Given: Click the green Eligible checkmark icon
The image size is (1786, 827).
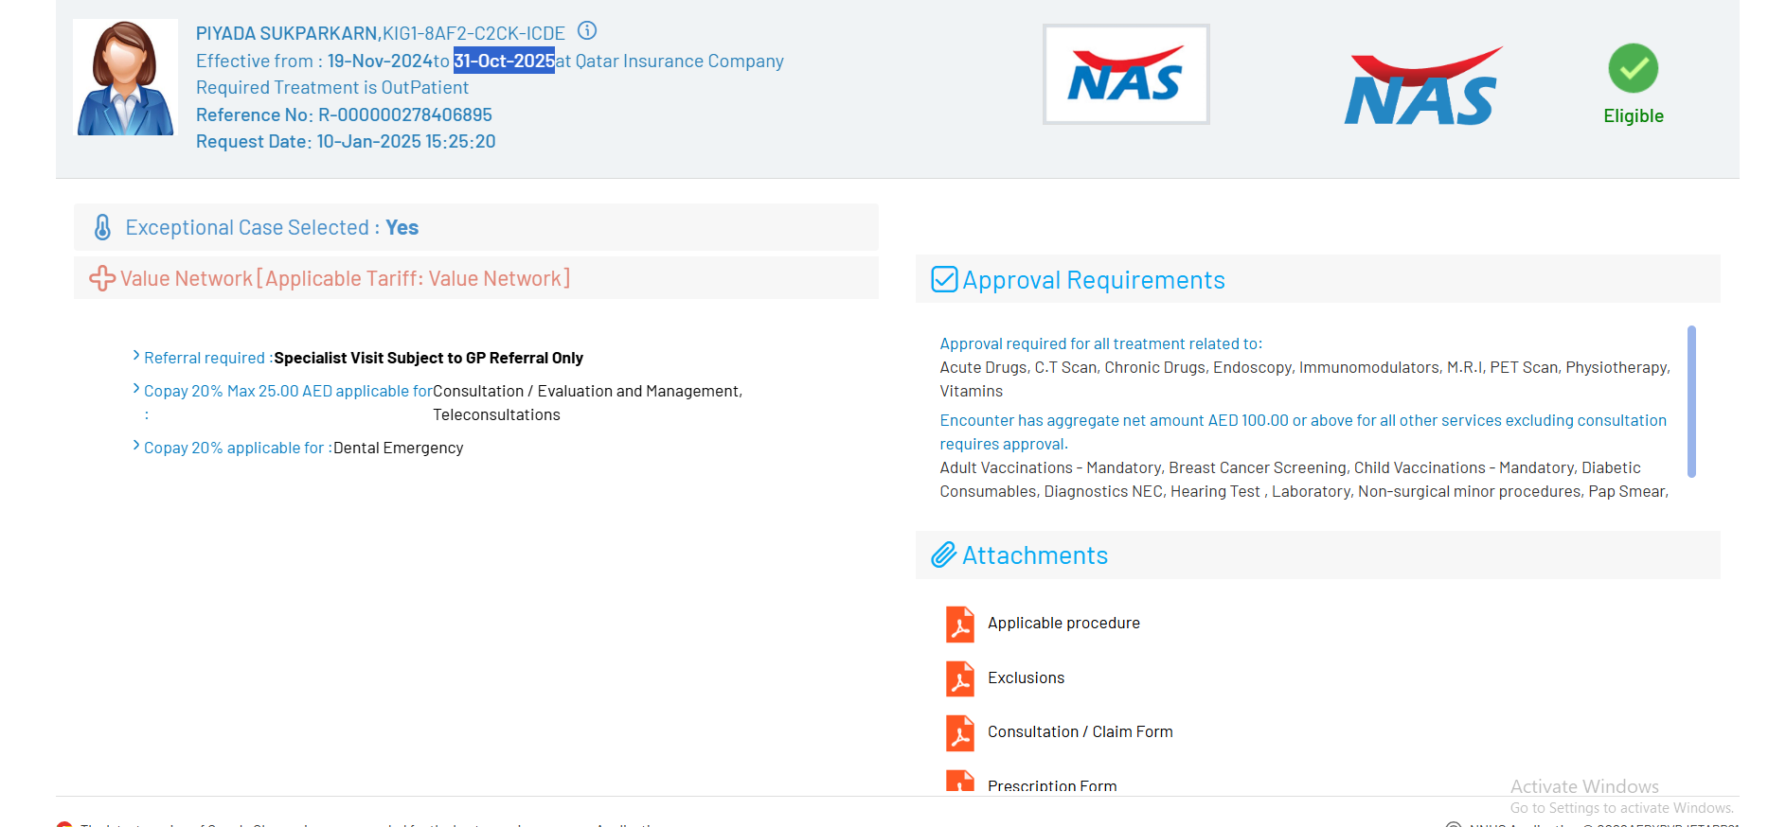Looking at the screenshot, I should [x=1634, y=68].
